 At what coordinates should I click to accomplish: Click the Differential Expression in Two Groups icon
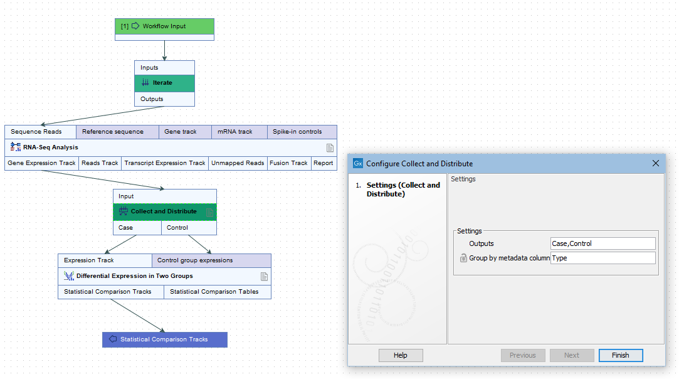point(69,275)
